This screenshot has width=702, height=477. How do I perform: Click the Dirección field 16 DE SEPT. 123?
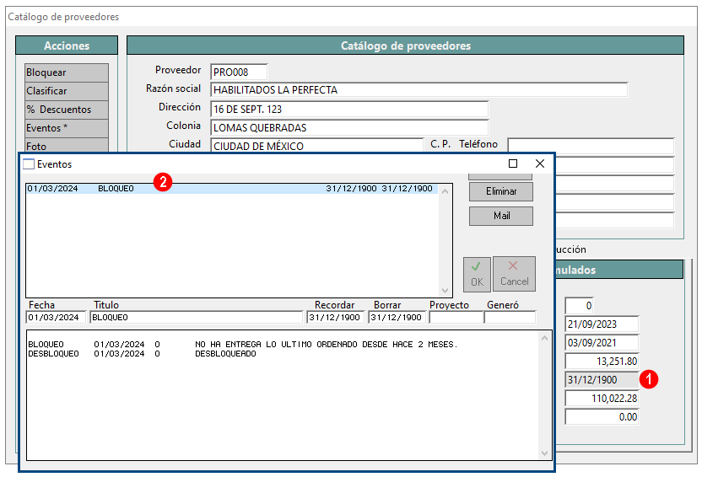pyautogui.click(x=349, y=109)
